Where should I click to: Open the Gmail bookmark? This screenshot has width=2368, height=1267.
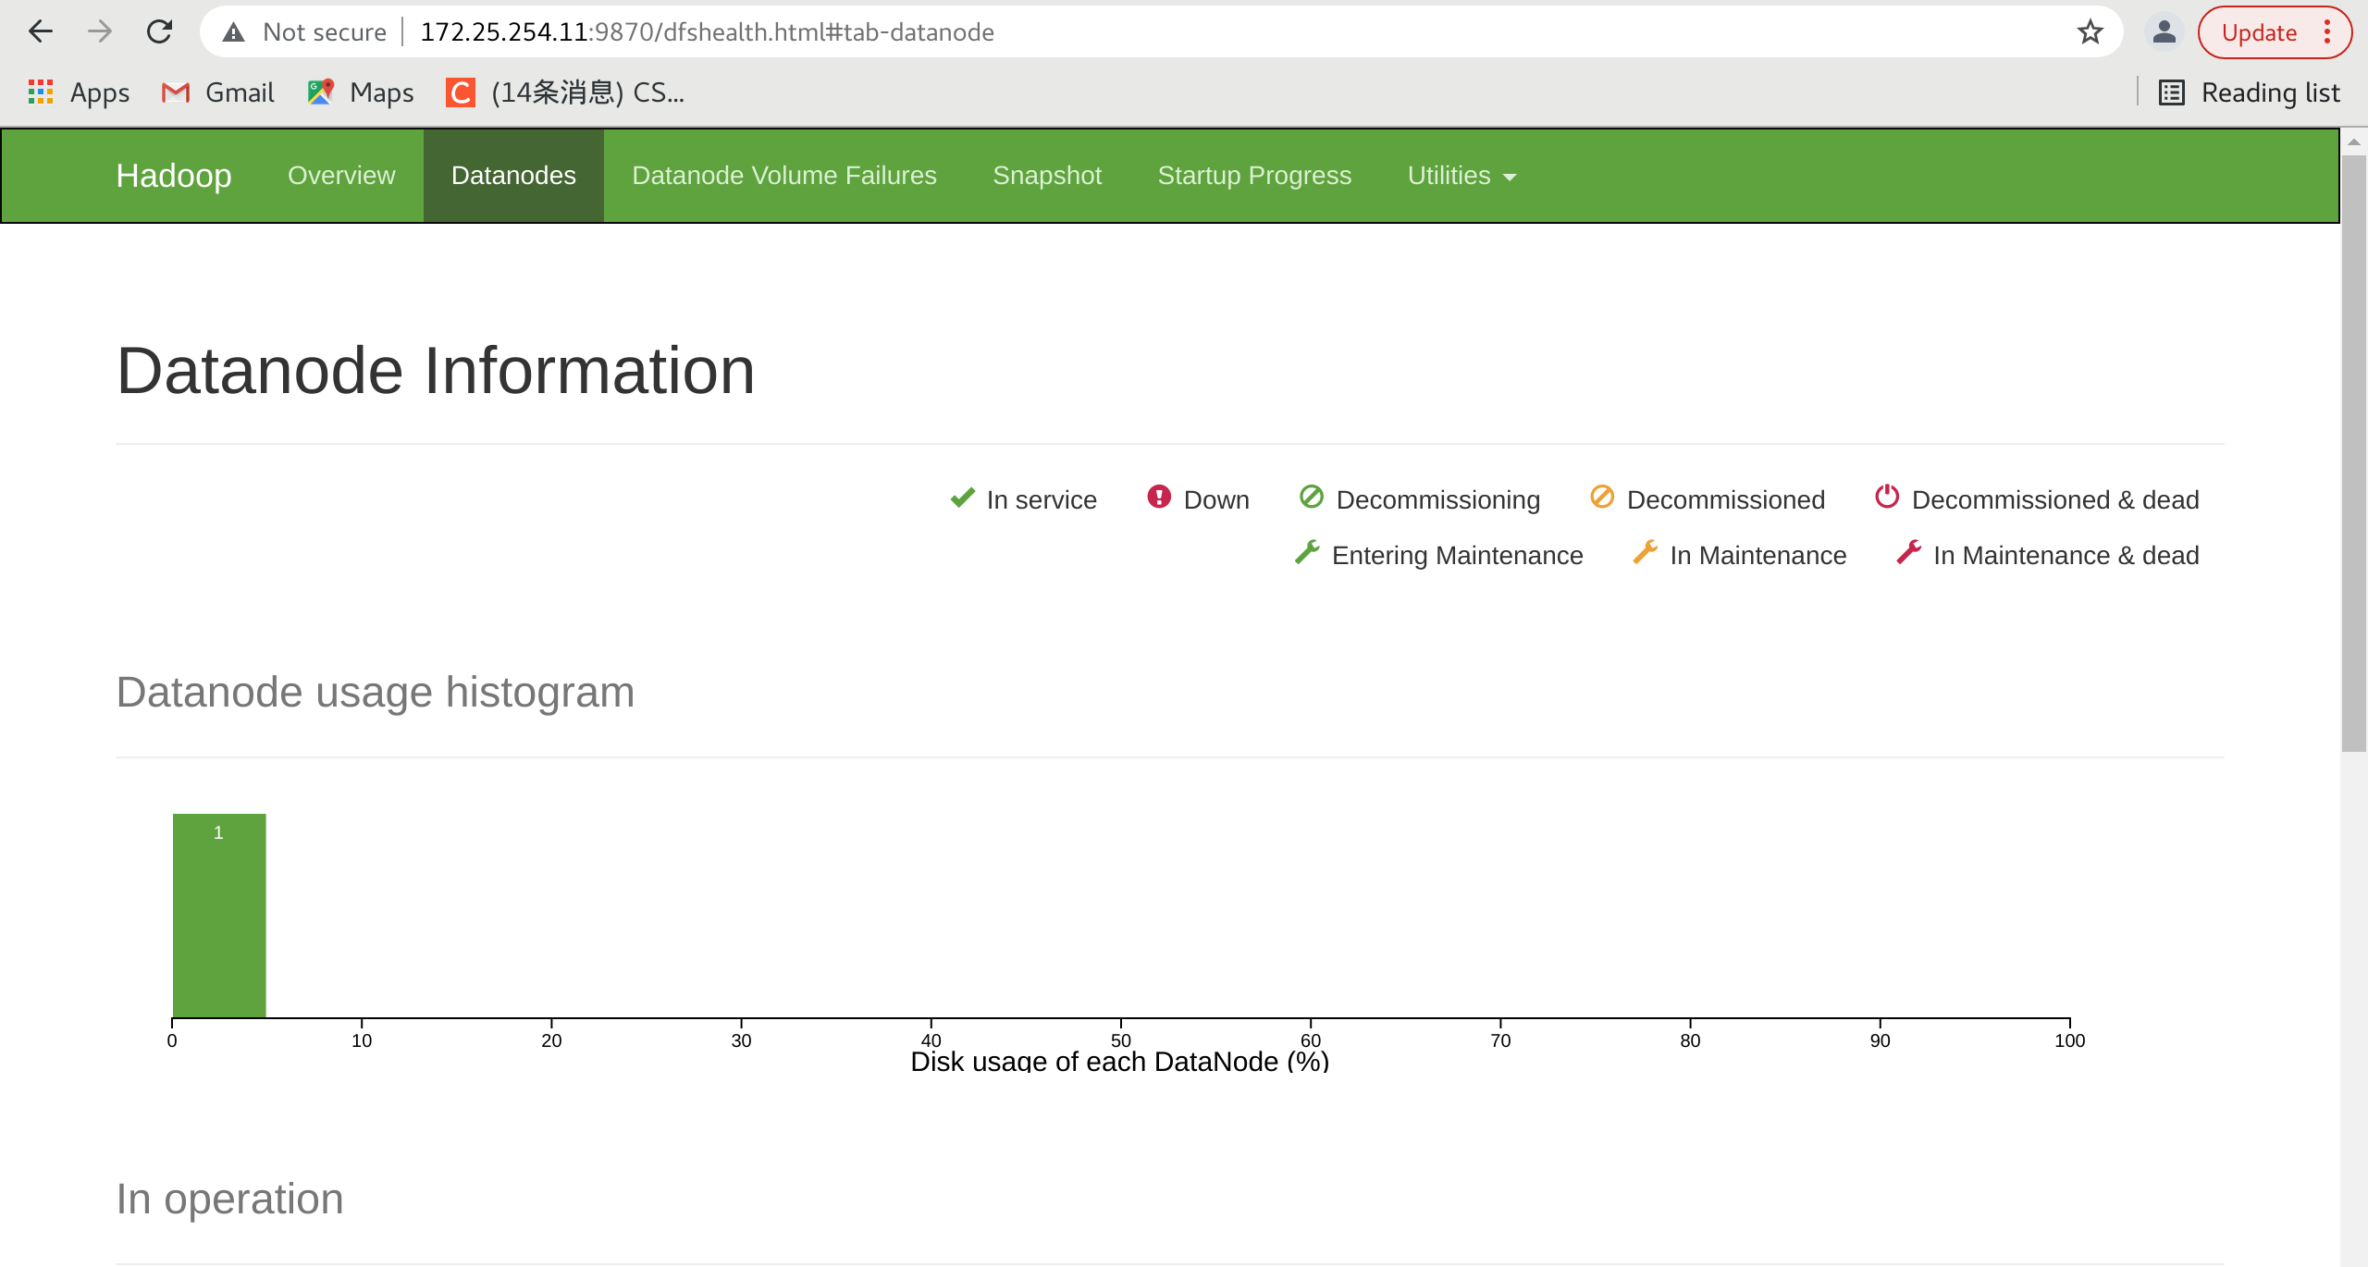(218, 92)
